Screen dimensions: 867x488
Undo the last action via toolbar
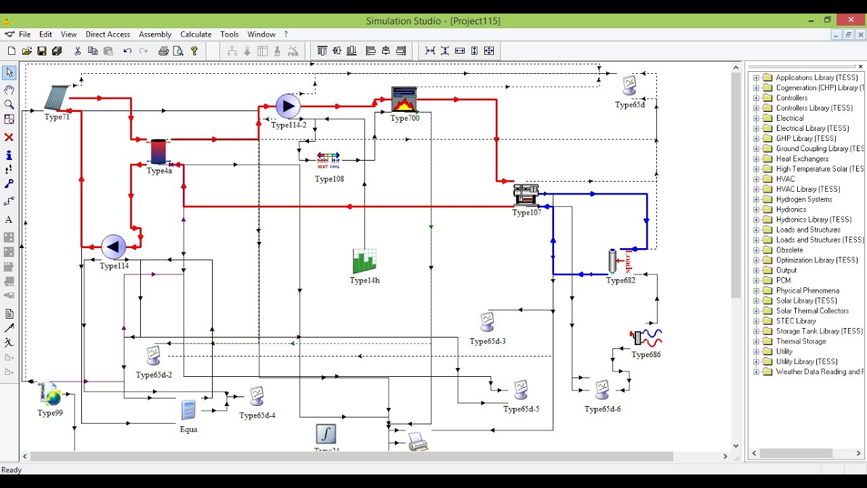(x=127, y=51)
